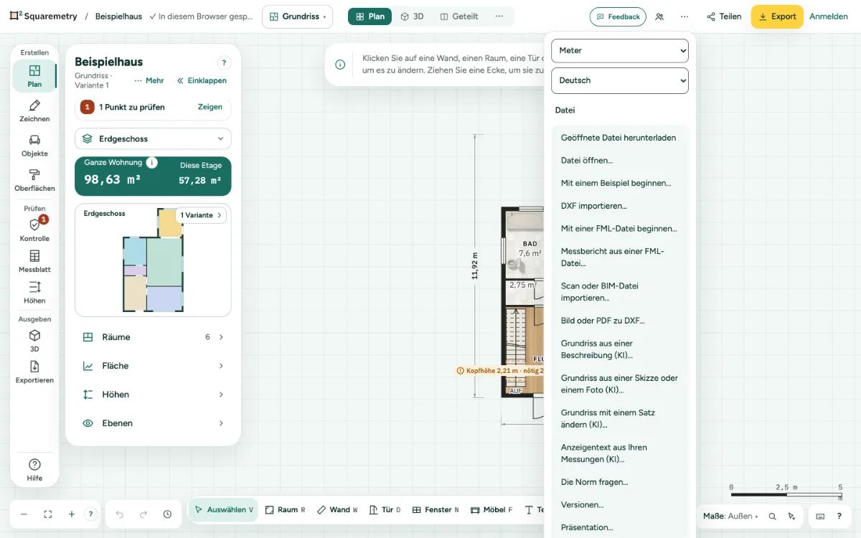Open the 3D cube output in sidebar
This screenshot has height=538, width=861.
34,341
